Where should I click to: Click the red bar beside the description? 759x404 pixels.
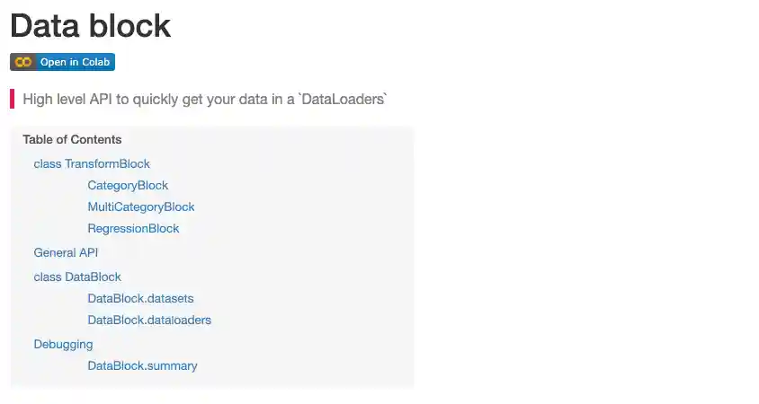13,99
